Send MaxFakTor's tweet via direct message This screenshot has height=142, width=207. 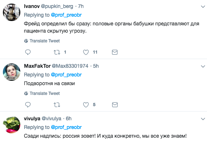tap(115, 105)
